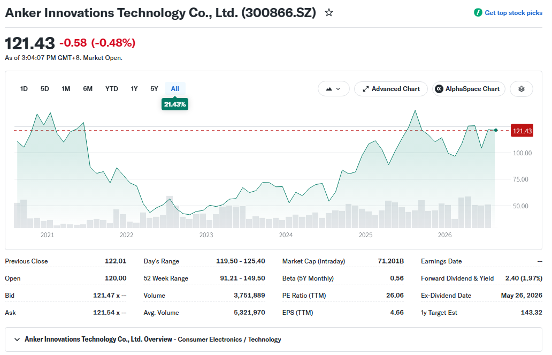Click the green Get top stock picks icon

[478, 13]
